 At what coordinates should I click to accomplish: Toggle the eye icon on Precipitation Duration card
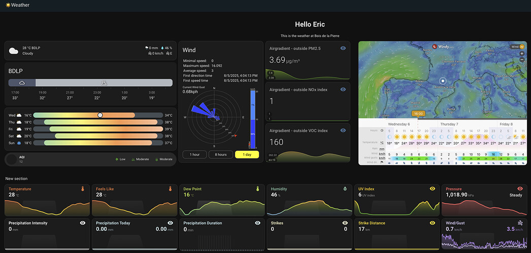pos(257,223)
